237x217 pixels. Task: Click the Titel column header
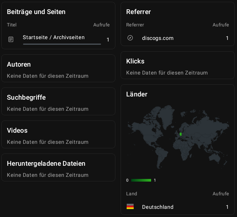[x=12, y=25]
